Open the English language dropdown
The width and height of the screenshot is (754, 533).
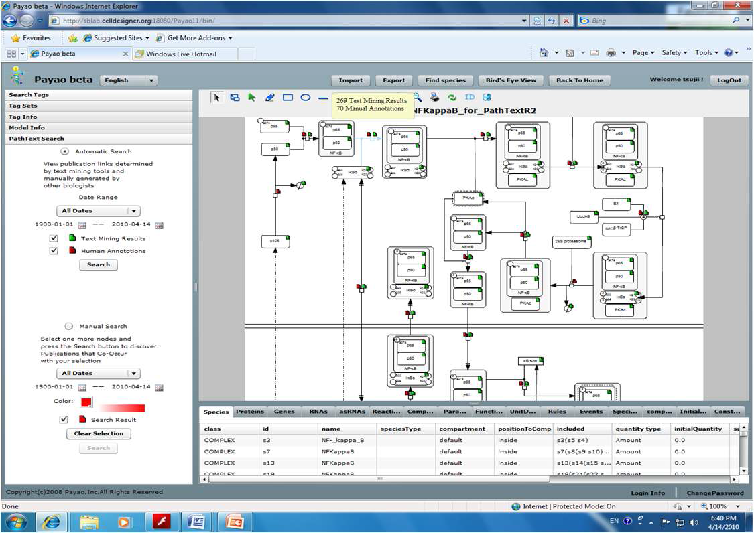pos(129,80)
